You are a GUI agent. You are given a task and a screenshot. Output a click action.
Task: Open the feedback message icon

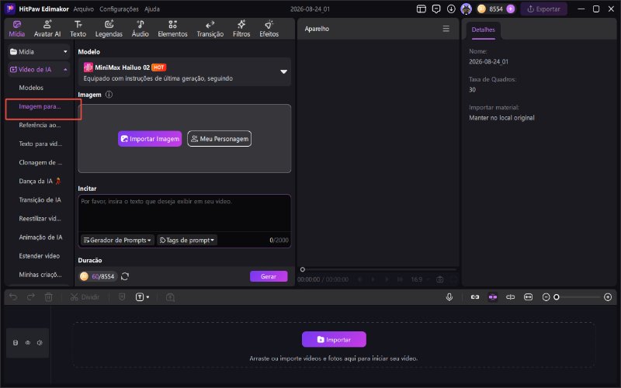(436, 9)
